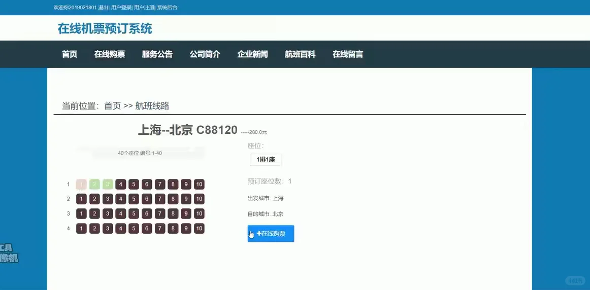Select seat 5 in row 3
This screenshot has width=590, height=290.
coord(134,214)
